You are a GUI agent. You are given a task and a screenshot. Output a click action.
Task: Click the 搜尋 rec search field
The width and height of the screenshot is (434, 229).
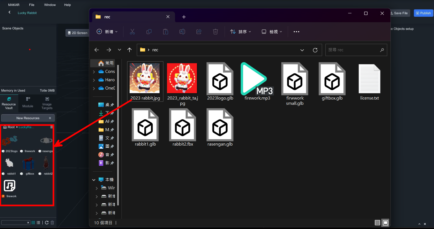pos(353,50)
